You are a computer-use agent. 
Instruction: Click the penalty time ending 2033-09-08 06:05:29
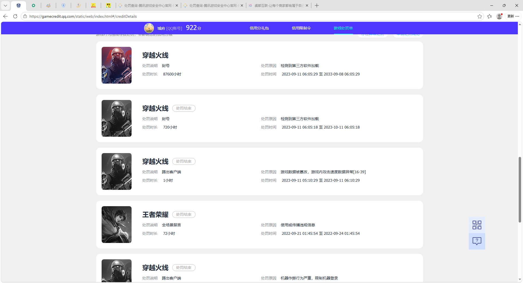coord(321,74)
